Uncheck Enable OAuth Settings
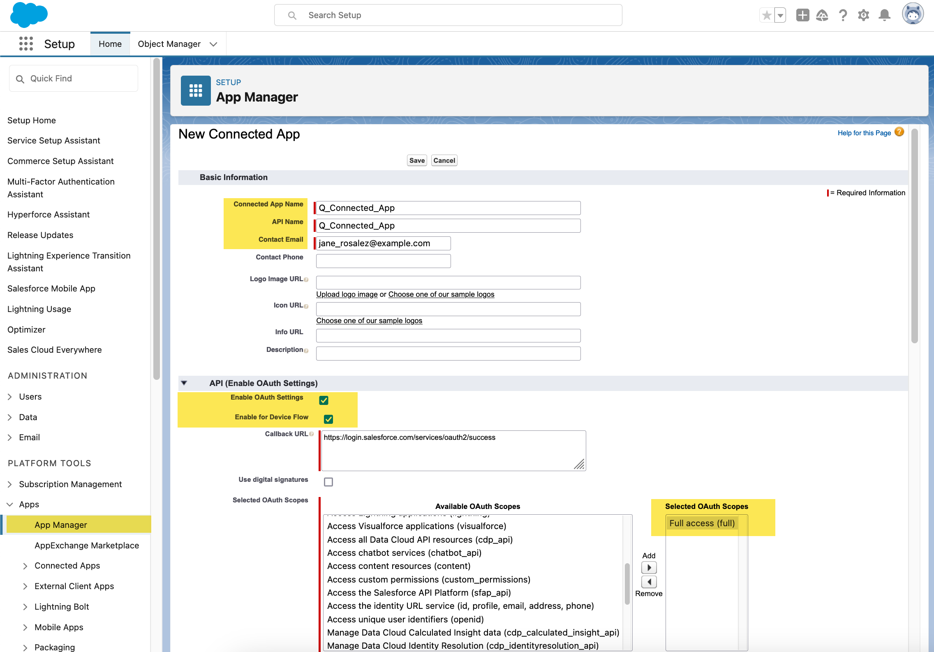 (324, 400)
